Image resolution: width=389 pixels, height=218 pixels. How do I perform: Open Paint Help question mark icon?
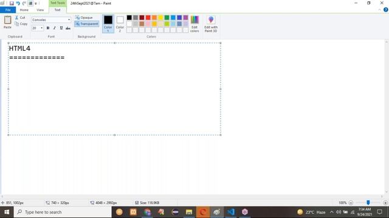click(386, 10)
